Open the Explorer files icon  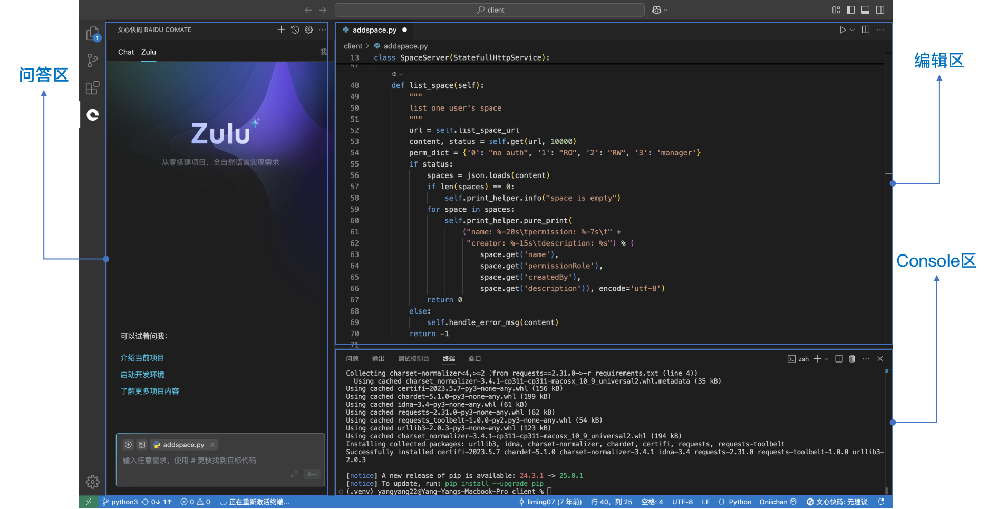(x=92, y=34)
